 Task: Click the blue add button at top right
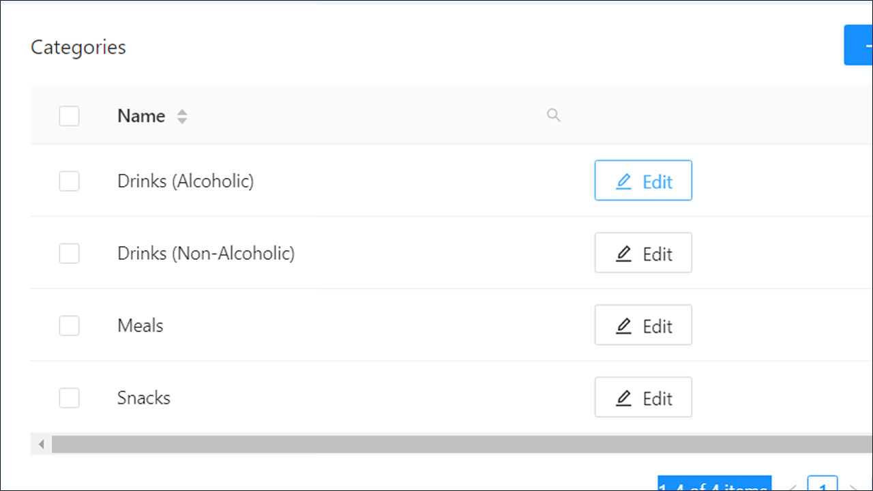(859, 45)
